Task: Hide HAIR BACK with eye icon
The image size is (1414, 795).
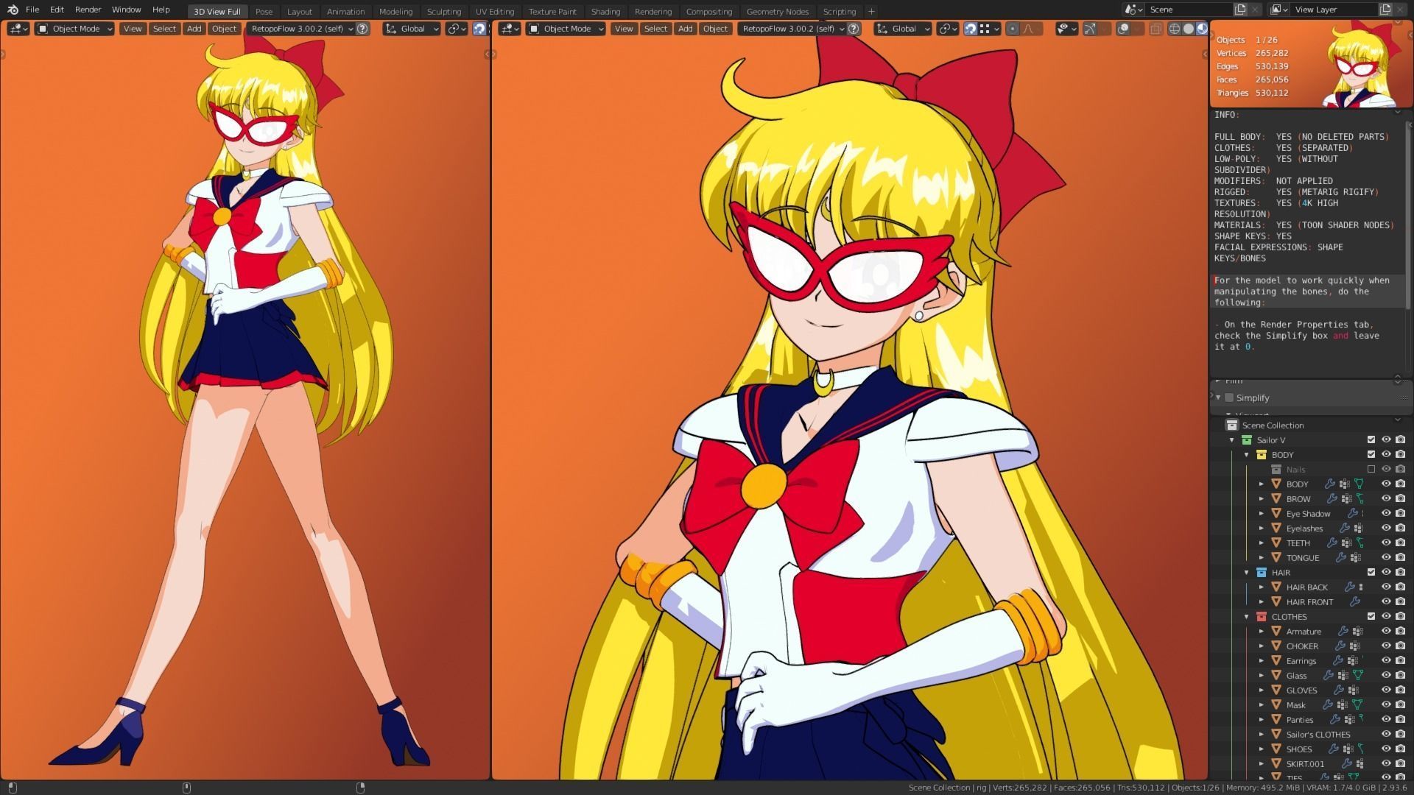Action: click(x=1385, y=587)
